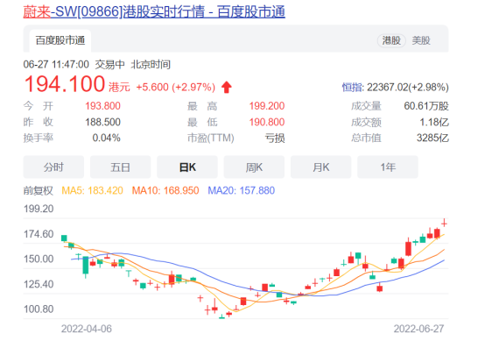This screenshot has width=485, height=341.
Task: Click the MA20 moving average legend
Action: click(x=241, y=190)
